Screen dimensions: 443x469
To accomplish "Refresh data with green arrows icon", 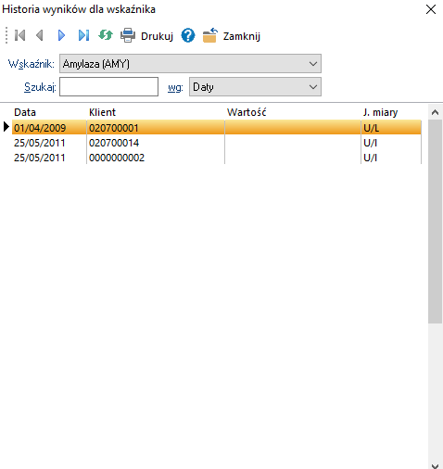I will click(x=106, y=35).
